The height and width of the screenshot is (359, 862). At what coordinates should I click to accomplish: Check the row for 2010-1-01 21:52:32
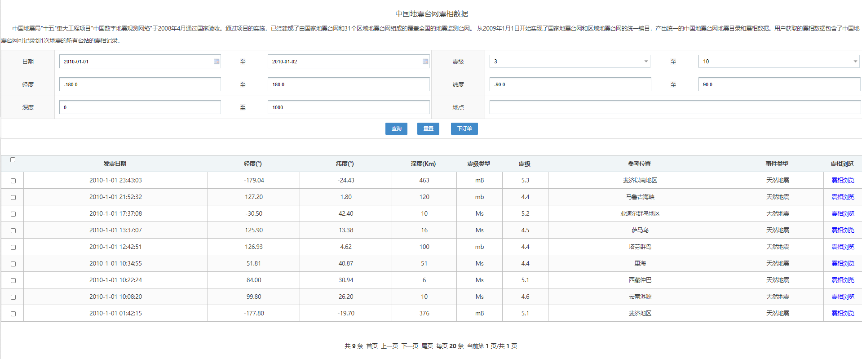13,197
